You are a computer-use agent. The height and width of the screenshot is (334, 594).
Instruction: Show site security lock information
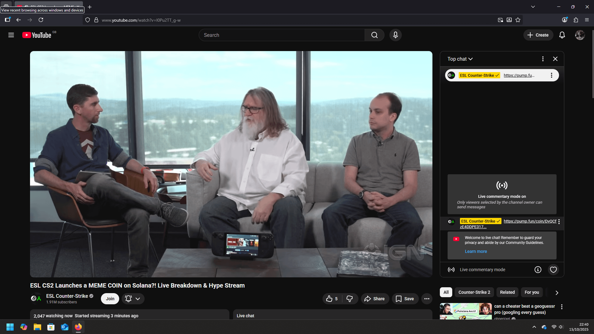[x=96, y=20]
